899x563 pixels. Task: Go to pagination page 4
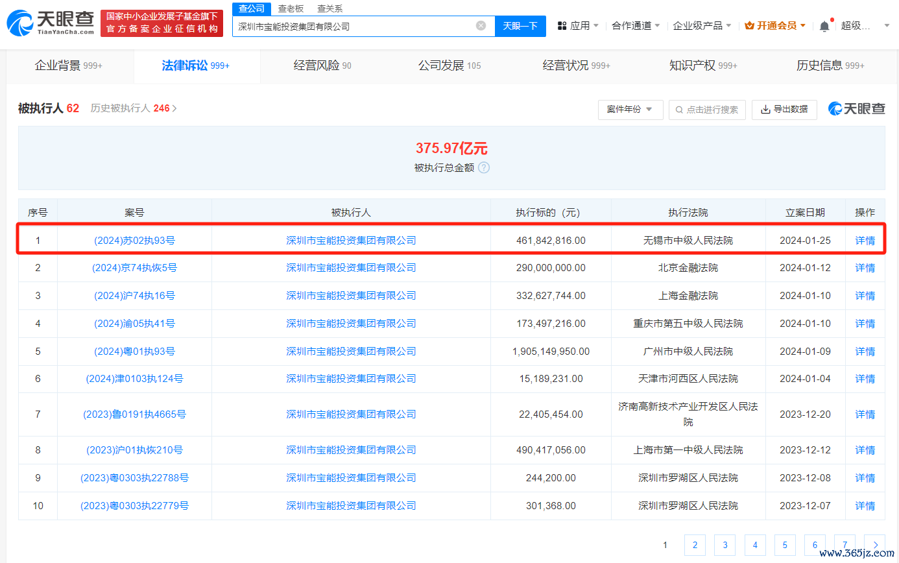pos(755,545)
